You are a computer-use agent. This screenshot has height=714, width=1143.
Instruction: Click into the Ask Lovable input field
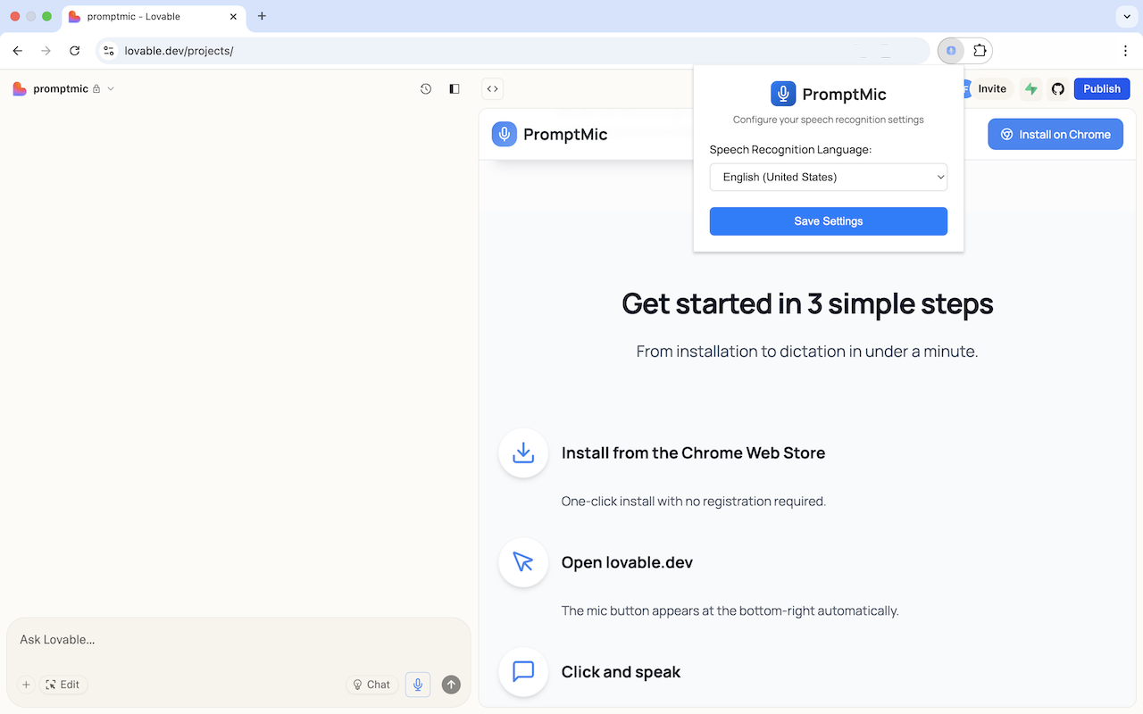point(238,640)
